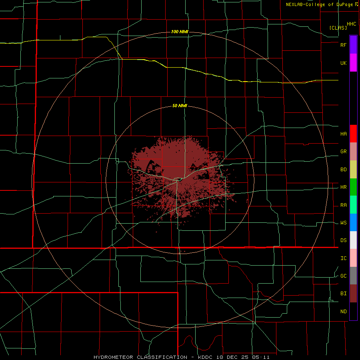This screenshot has height=360, width=360.
Task: Click the purple RF color swatch
Action: point(353,45)
